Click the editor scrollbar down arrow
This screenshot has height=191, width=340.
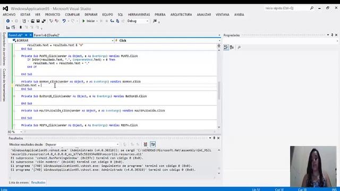(x=219, y=127)
